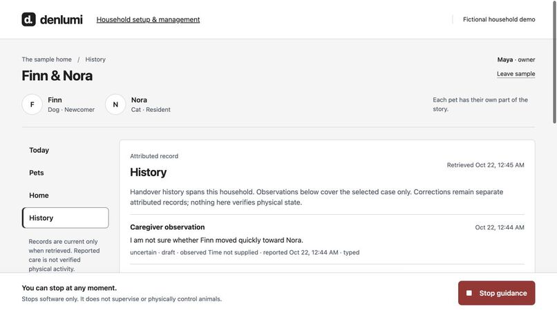Click the Nora pet name
This screenshot has height=313, width=557.
point(139,99)
